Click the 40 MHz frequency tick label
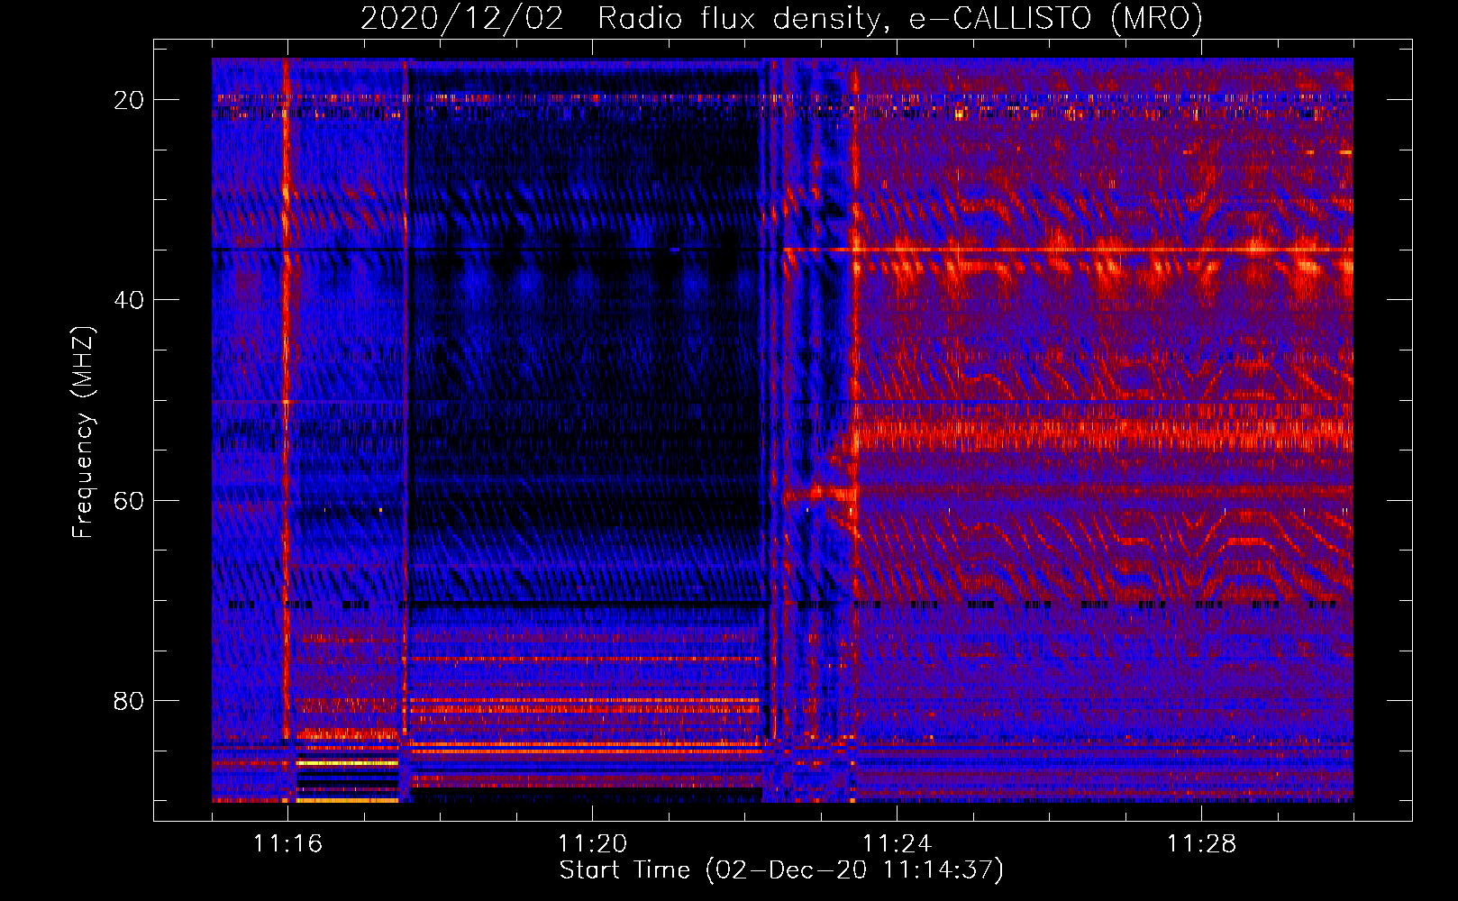1458x901 pixels. (x=129, y=300)
